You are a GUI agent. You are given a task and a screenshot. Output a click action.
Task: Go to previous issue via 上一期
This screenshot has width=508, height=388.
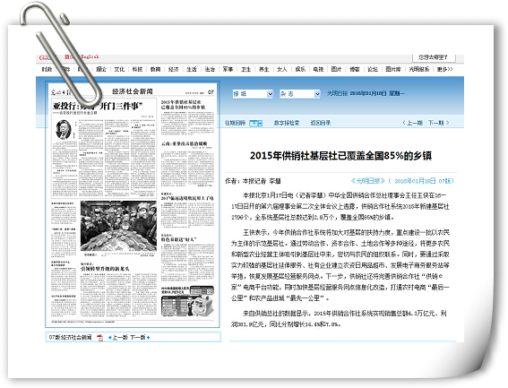coord(413,123)
